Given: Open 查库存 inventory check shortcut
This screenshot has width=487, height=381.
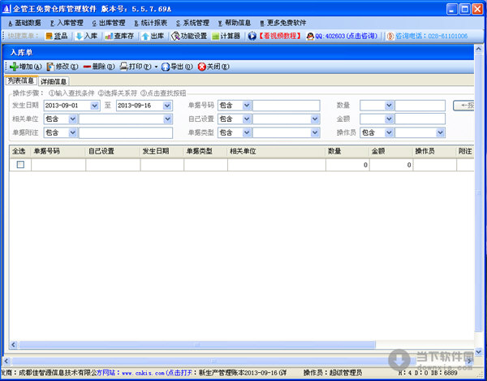Looking at the screenshot, I should tap(109, 37).
